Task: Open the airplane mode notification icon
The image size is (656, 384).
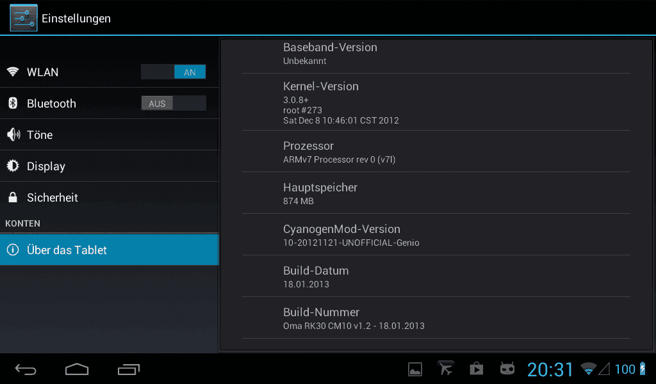Action: coord(446,369)
